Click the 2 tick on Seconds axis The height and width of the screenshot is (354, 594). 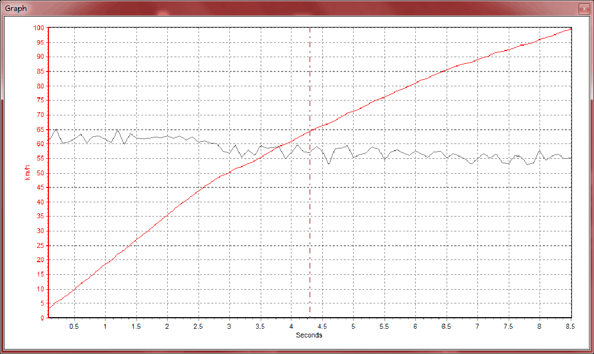(167, 326)
